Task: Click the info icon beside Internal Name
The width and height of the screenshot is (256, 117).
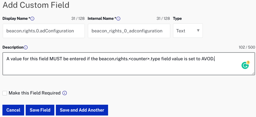Action: [118, 19]
